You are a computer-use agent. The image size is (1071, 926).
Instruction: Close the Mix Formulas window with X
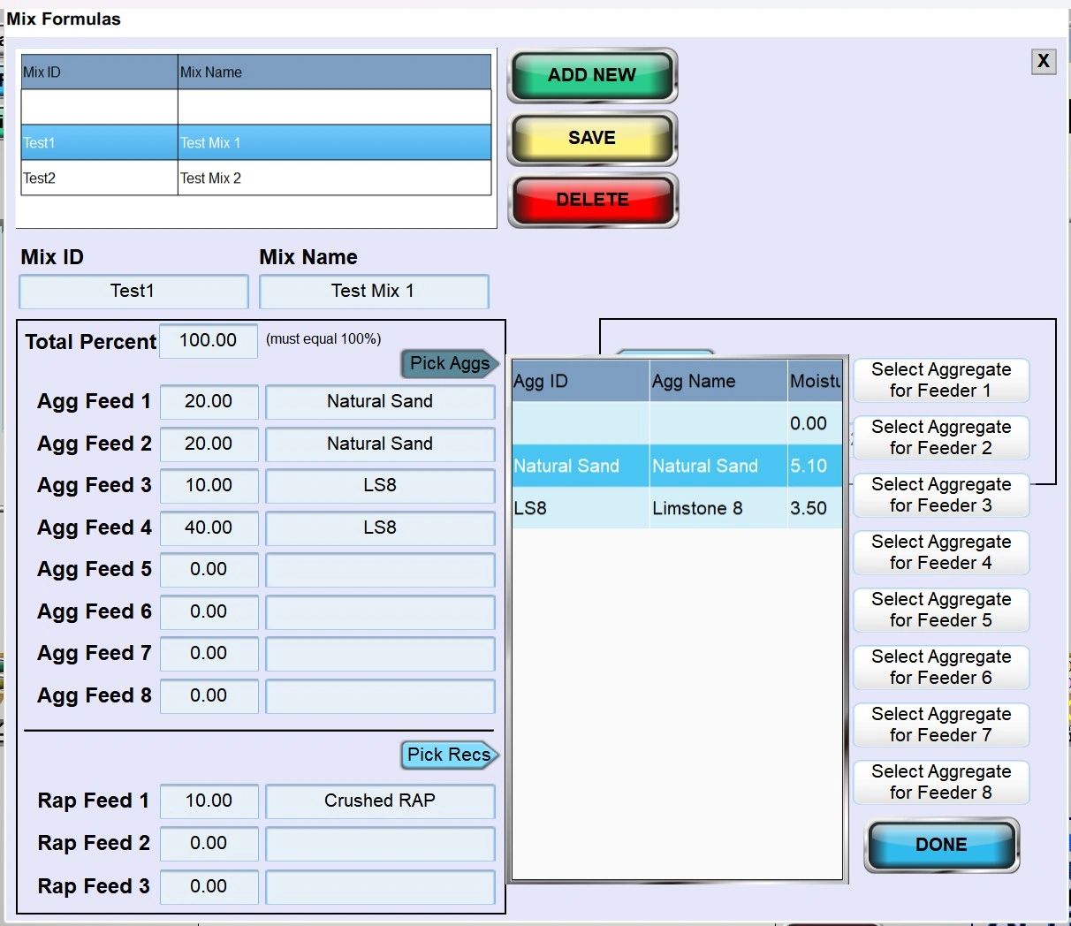pyautogui.click(x=1044, y=61)
